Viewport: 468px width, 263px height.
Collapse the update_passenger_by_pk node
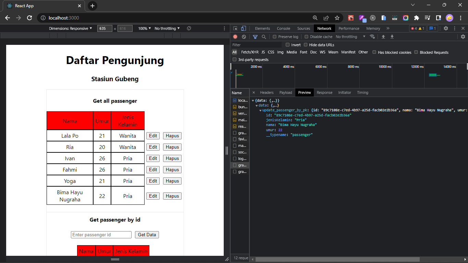point(260,110)
